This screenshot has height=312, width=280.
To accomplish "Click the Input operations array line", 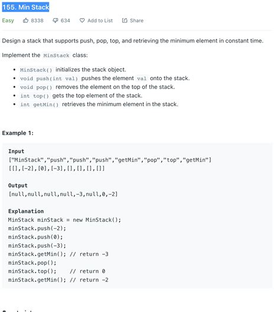I will click(x=110, y=160).
